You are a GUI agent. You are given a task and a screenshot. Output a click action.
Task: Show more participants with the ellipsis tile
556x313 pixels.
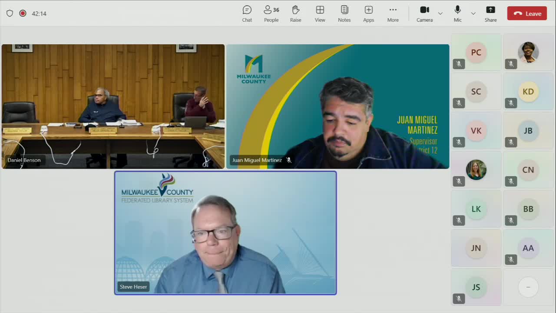coord(528,287)
